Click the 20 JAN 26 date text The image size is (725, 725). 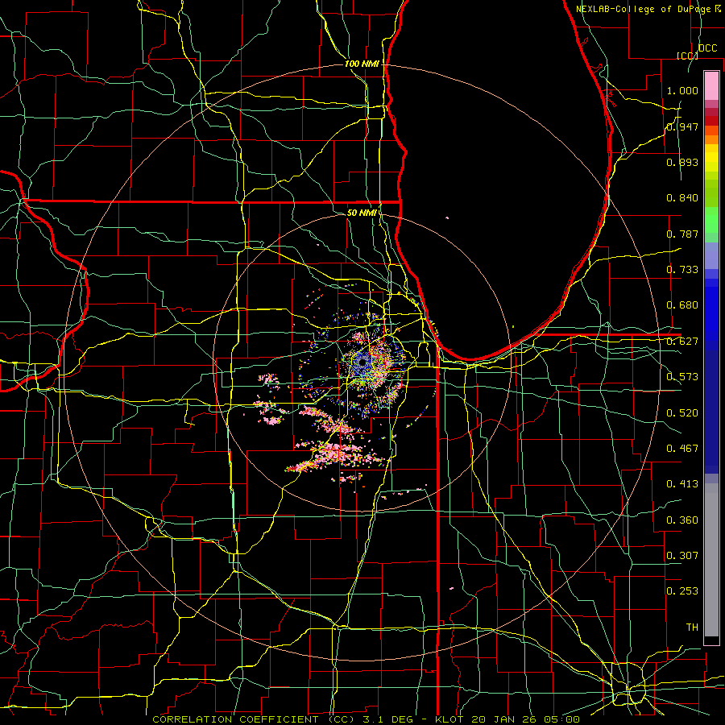pos(505,719)
